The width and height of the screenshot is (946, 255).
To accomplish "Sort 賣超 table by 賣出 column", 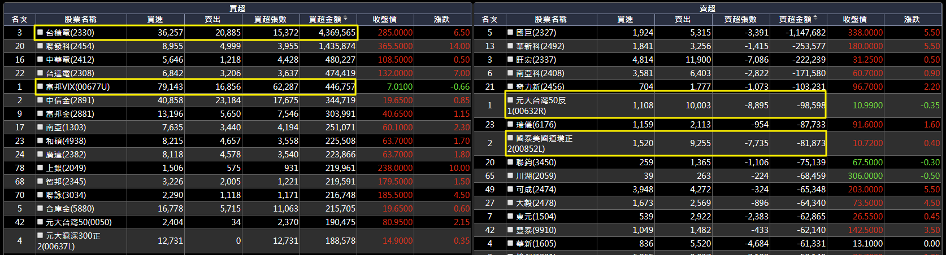I will [683, 19].
